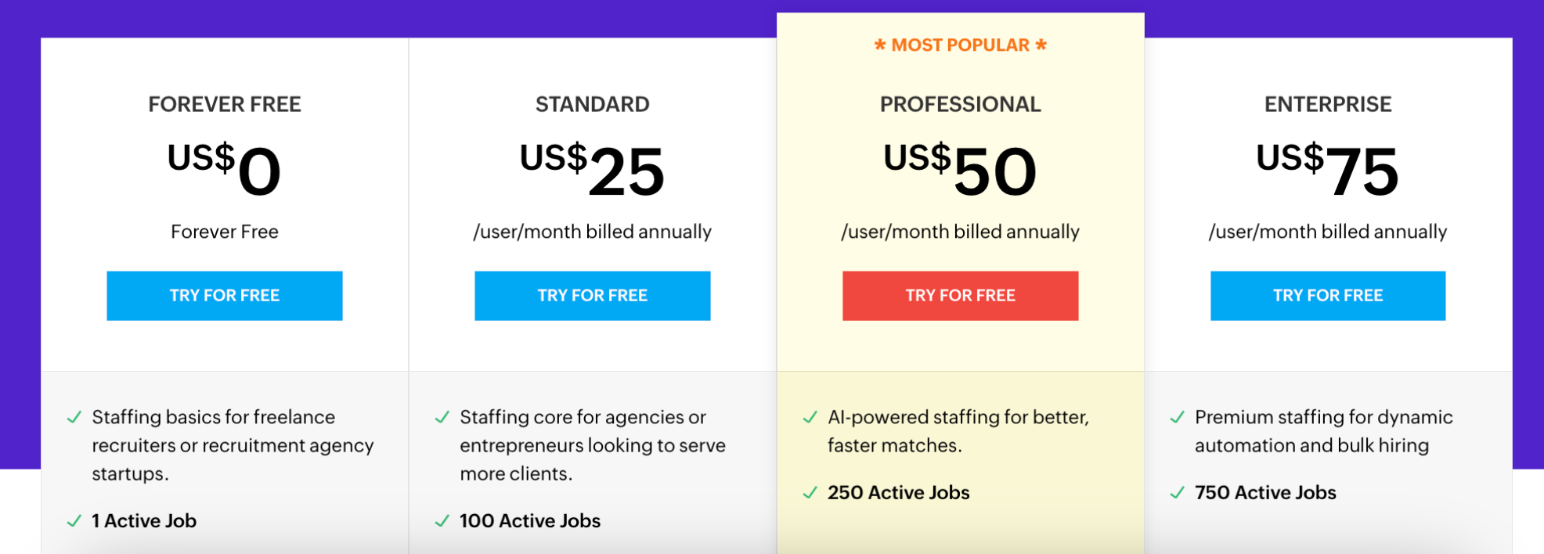1544x554 pixels.
Task: Click Try For Free under Enterprise plan
Action: point(1327,295)
